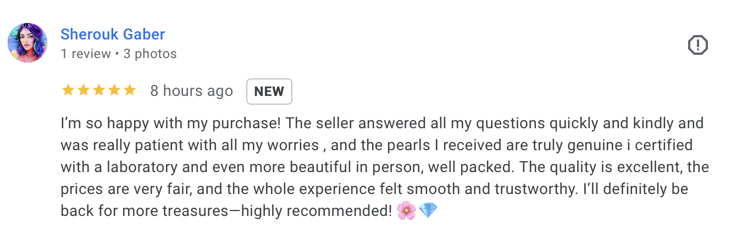Click the NEW badge

click(x=269, y=92)
